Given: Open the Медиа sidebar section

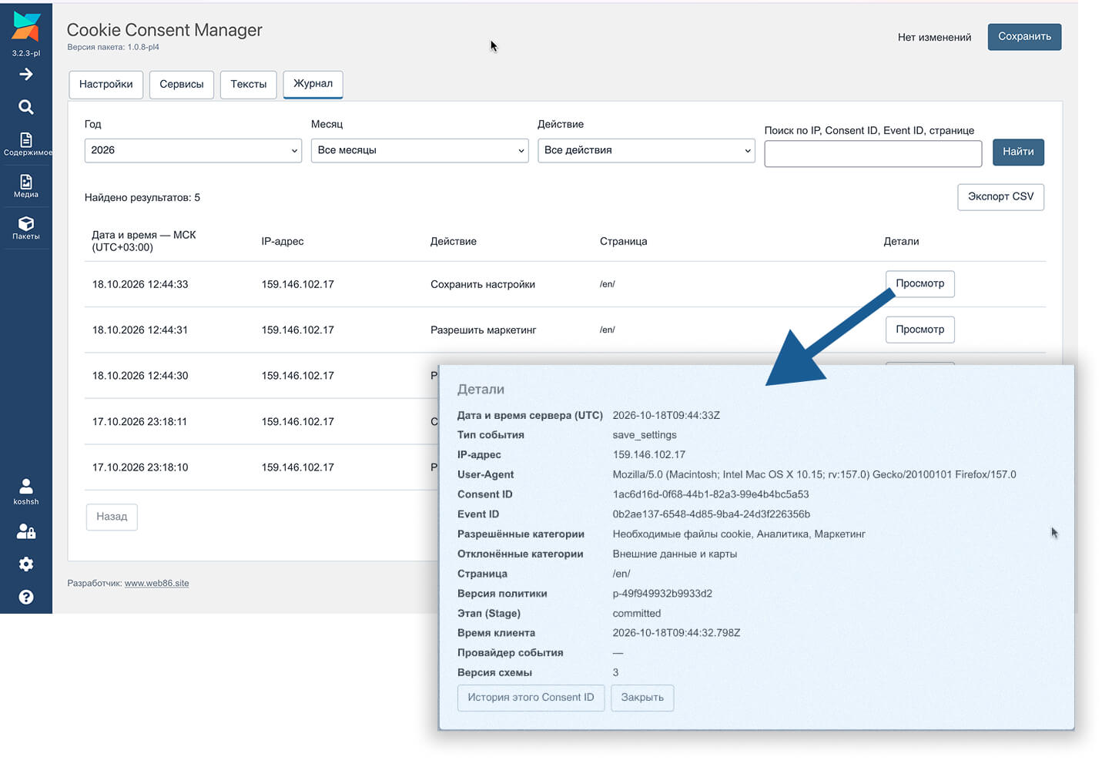Looking at the screenshot, I should (26, 186).
